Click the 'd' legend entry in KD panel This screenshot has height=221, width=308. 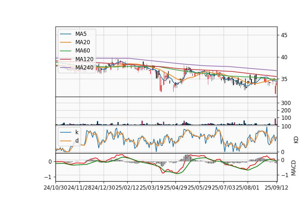tap(77, 141)
